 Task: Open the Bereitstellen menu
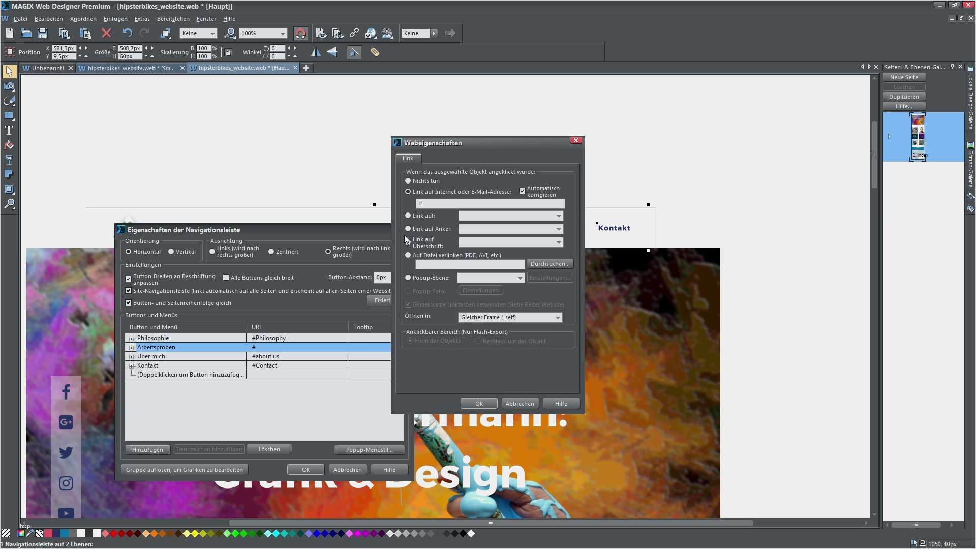tap(173, 19)
